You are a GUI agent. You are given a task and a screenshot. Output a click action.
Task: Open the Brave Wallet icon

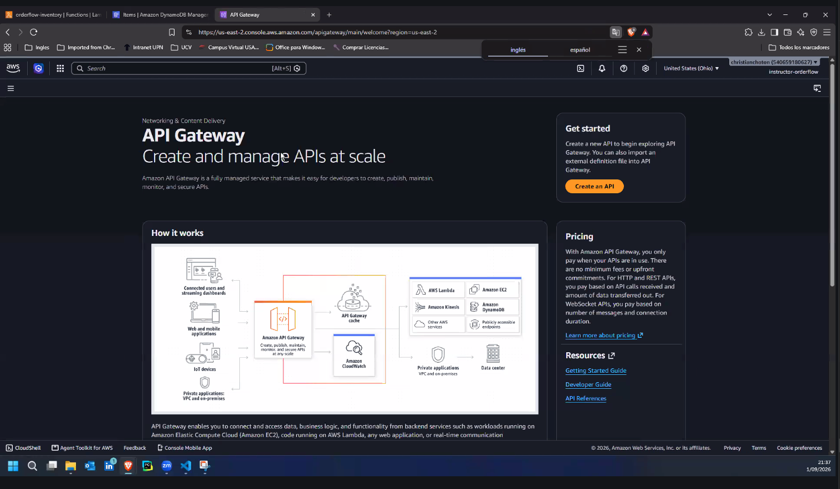[787, 32]
